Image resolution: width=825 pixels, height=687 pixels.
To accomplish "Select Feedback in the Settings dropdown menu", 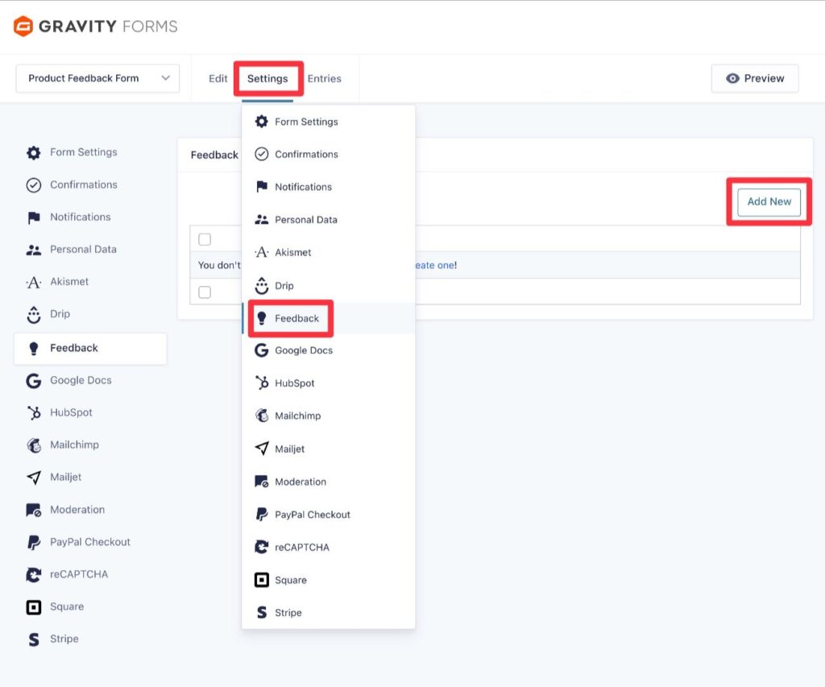I will coord(329,318).
